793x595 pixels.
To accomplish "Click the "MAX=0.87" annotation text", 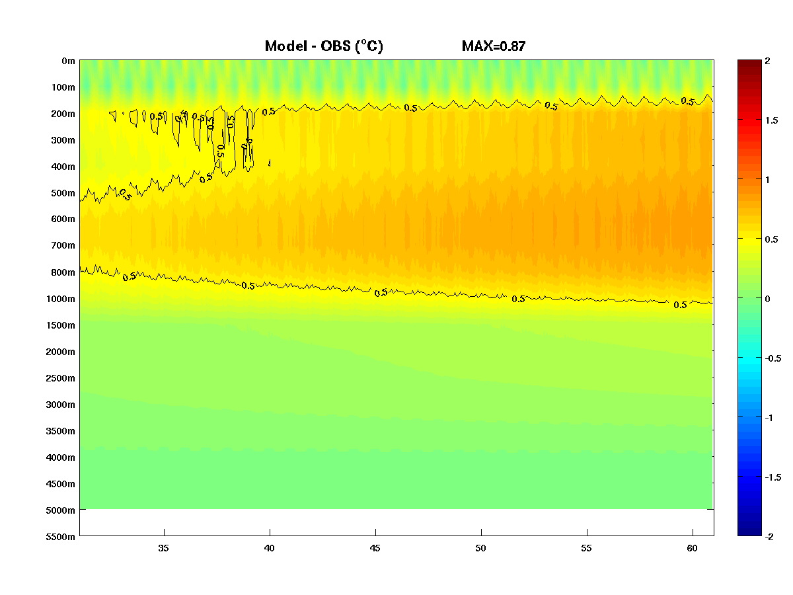I will 494,46.
